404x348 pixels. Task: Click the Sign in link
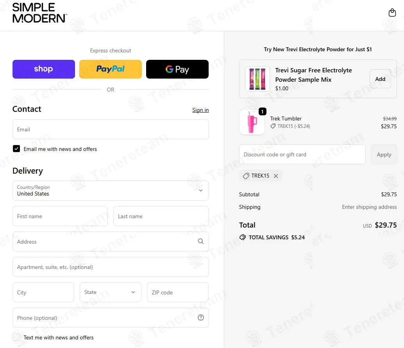coord(200,110)
